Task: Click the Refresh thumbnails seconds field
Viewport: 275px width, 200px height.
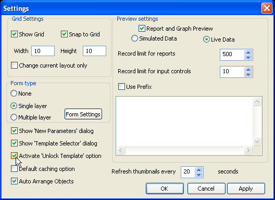Action: [188, 172]
